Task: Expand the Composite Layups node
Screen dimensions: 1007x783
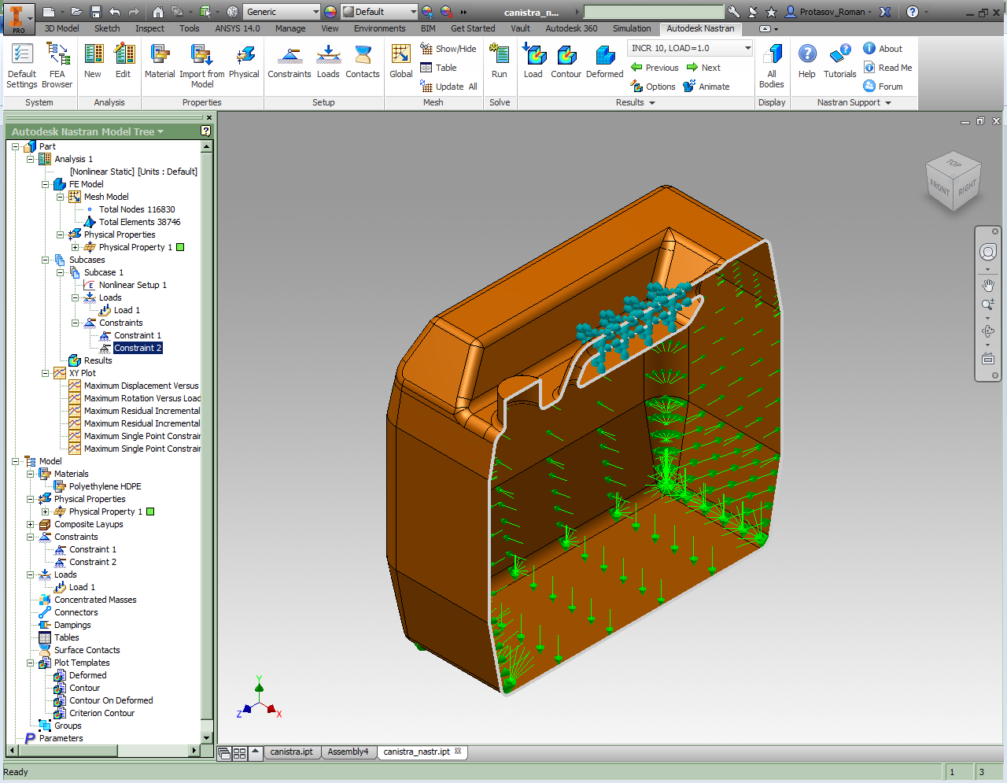Action: (x=31, y=524)
